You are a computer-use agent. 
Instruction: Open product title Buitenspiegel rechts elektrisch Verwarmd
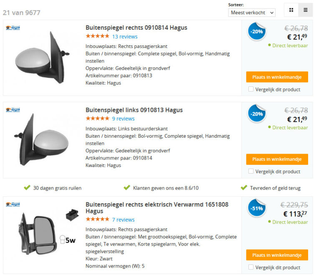tap(157, 208)
